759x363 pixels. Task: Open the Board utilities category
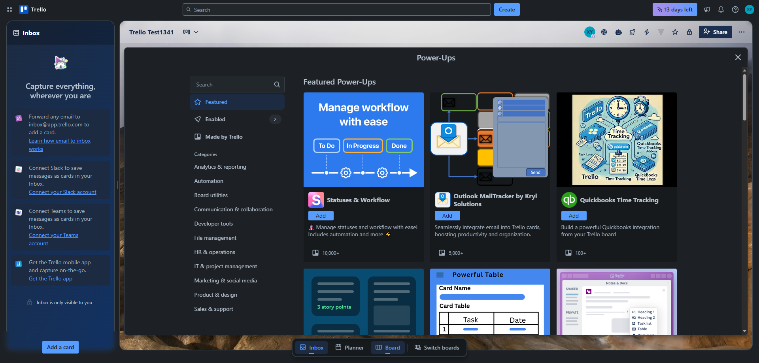point(211,195)
